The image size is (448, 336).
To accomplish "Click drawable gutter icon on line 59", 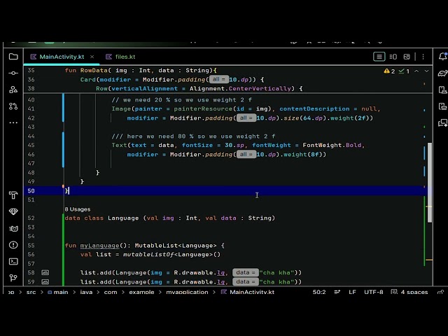I will [45, 281].
